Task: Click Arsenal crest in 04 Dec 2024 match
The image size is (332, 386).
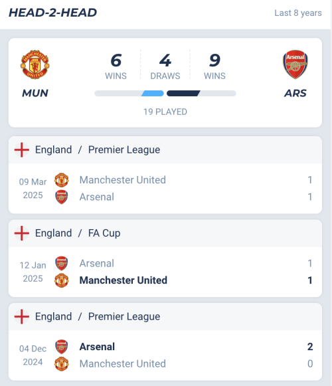Action: [x=62, y=347]
